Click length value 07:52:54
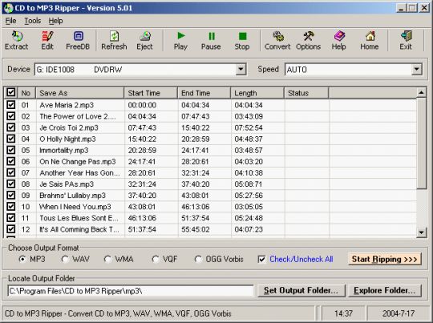Viewport: 433px width, 323px height. [249, 127]
